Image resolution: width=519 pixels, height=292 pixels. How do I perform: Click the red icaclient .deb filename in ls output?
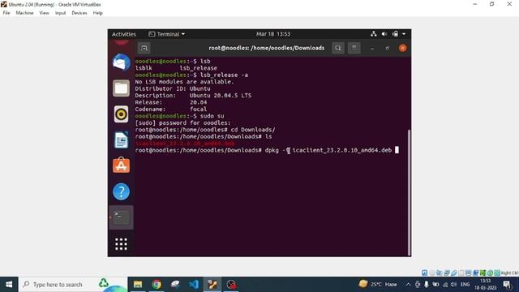coord(185,144)
